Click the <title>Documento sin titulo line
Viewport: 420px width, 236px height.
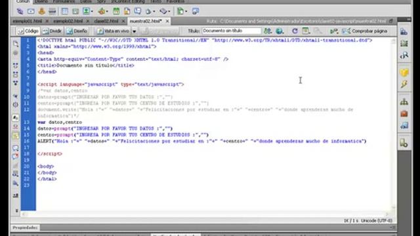pos(86,66)
